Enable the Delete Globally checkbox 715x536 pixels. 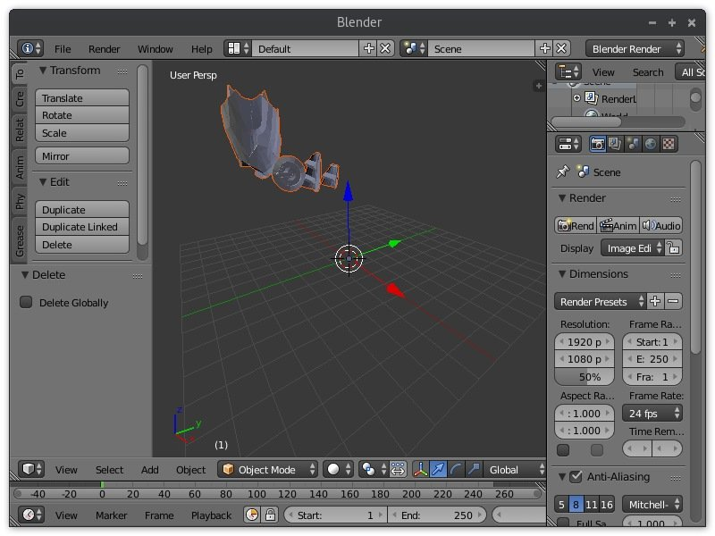click(x=26, y=302)
